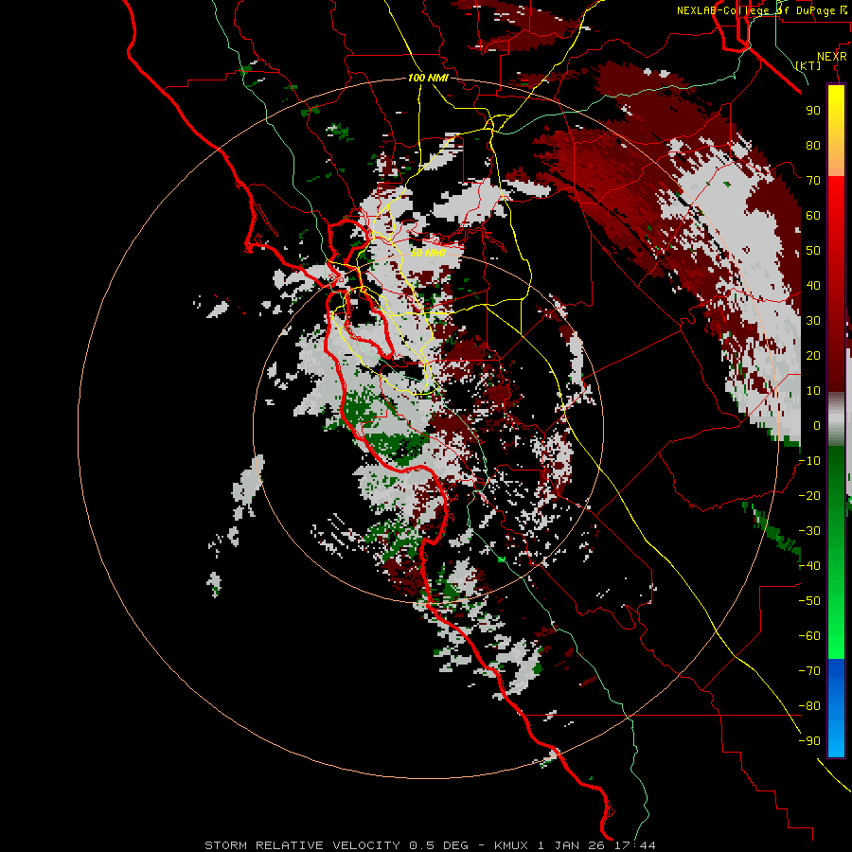Click the 50 value on the velocity scale
This screenshot has width=852, height=852.
pyautogui.click(x=813, y=251)
